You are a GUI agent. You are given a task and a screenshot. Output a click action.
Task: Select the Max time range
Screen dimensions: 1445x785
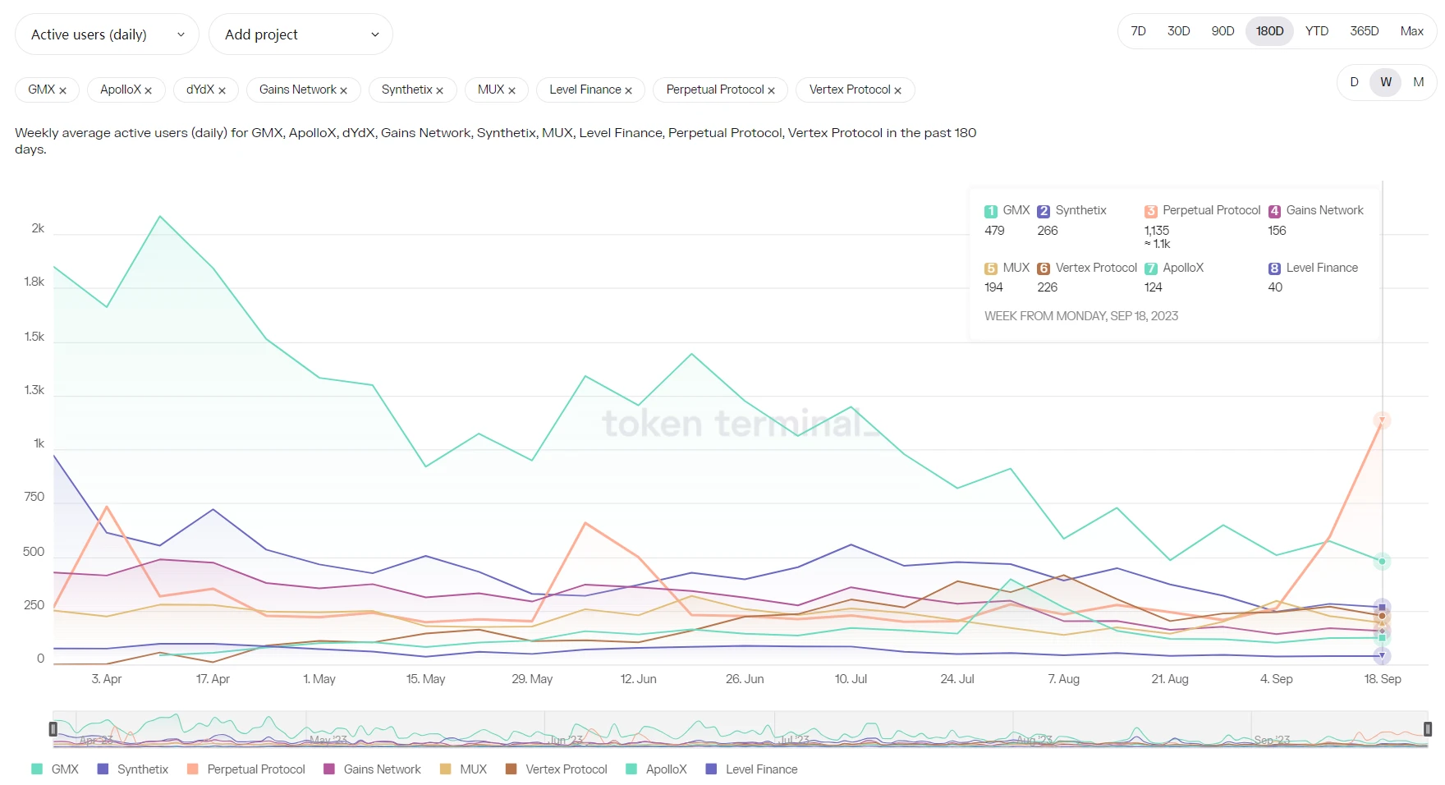click(x=1411, y=31)
